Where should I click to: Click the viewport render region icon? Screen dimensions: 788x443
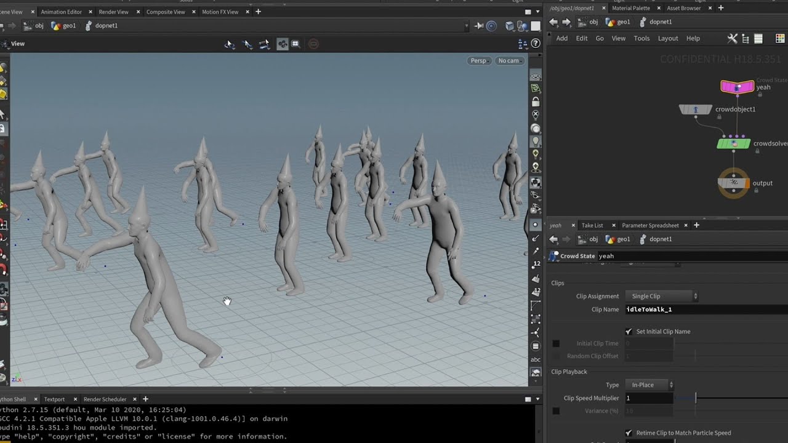point(295,44)
